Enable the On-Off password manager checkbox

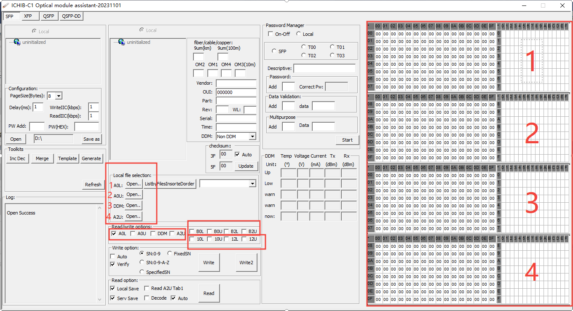click(x=270, y=34)
